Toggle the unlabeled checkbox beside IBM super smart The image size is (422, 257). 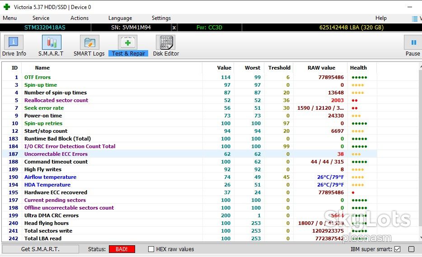[411, 249]
